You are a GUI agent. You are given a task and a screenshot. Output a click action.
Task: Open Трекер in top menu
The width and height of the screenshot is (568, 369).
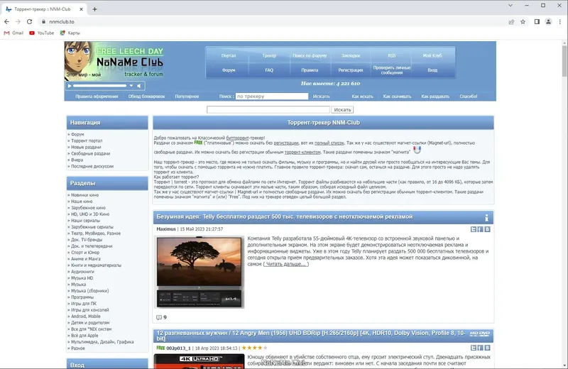pyautogui.click(x=269, y=56)
